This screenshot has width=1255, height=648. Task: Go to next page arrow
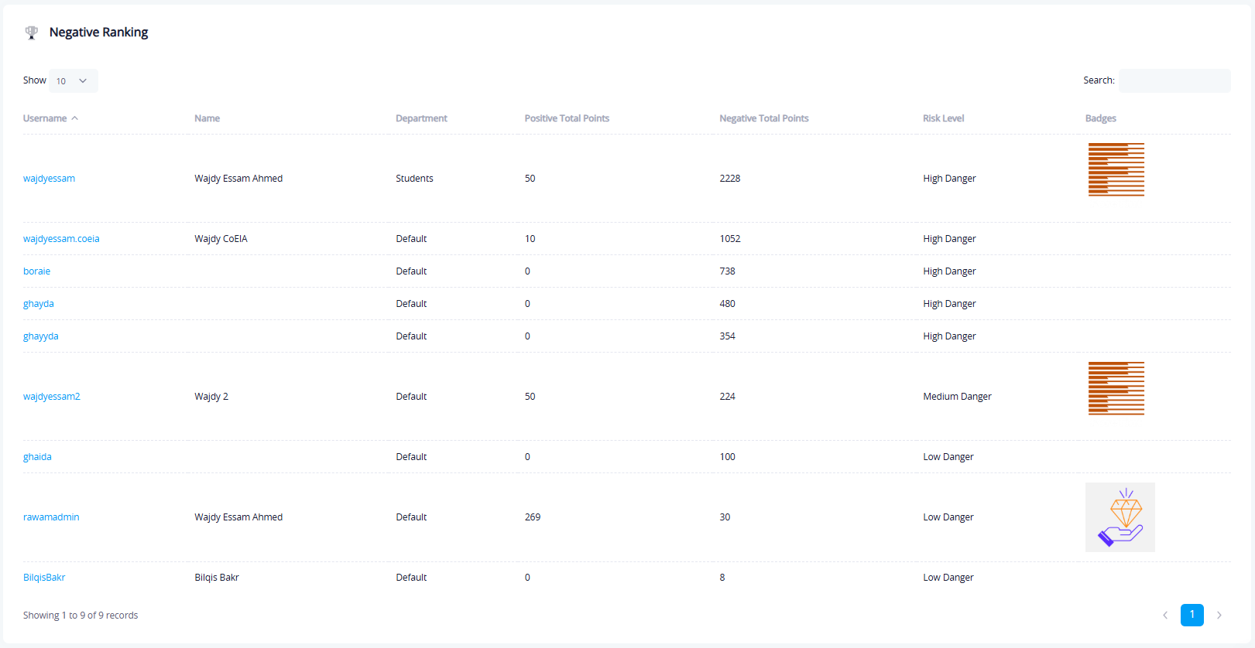[1219, 616]
